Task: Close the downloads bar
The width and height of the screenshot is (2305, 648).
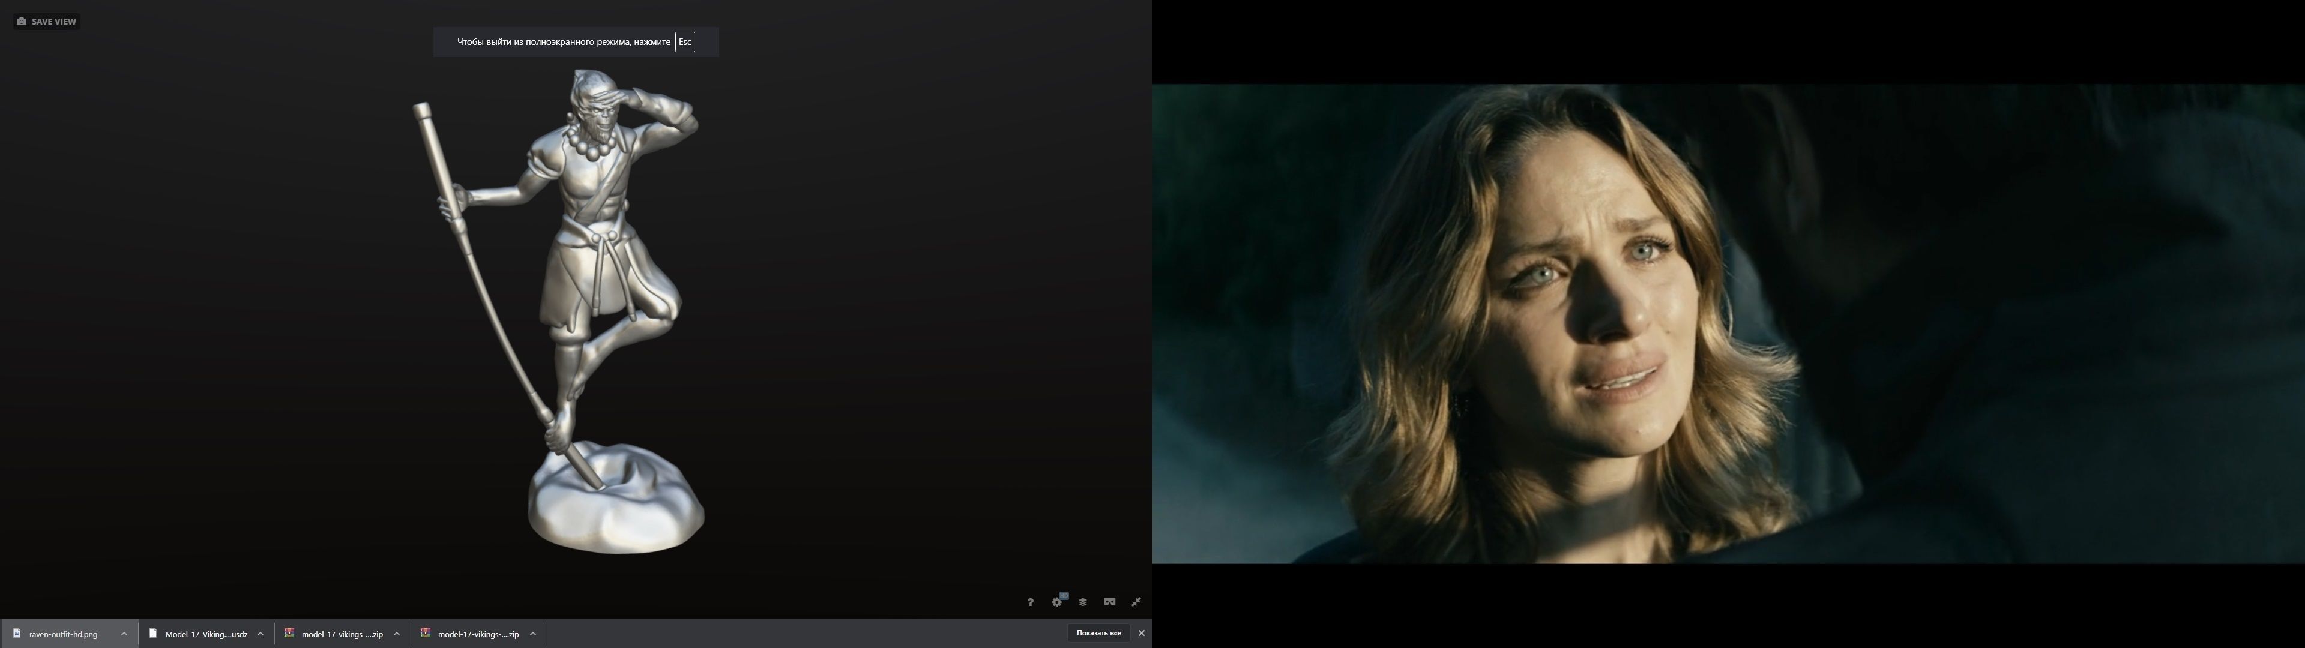Action: pos(1141,633)
